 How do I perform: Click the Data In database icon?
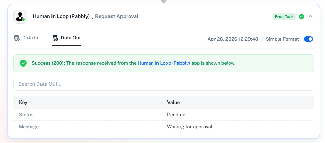tap(17, 38)
